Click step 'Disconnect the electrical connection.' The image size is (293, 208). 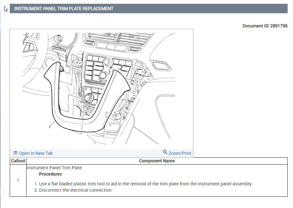coord(76,190)
